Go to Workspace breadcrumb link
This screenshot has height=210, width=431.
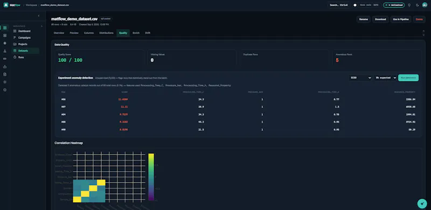point(31,5)
